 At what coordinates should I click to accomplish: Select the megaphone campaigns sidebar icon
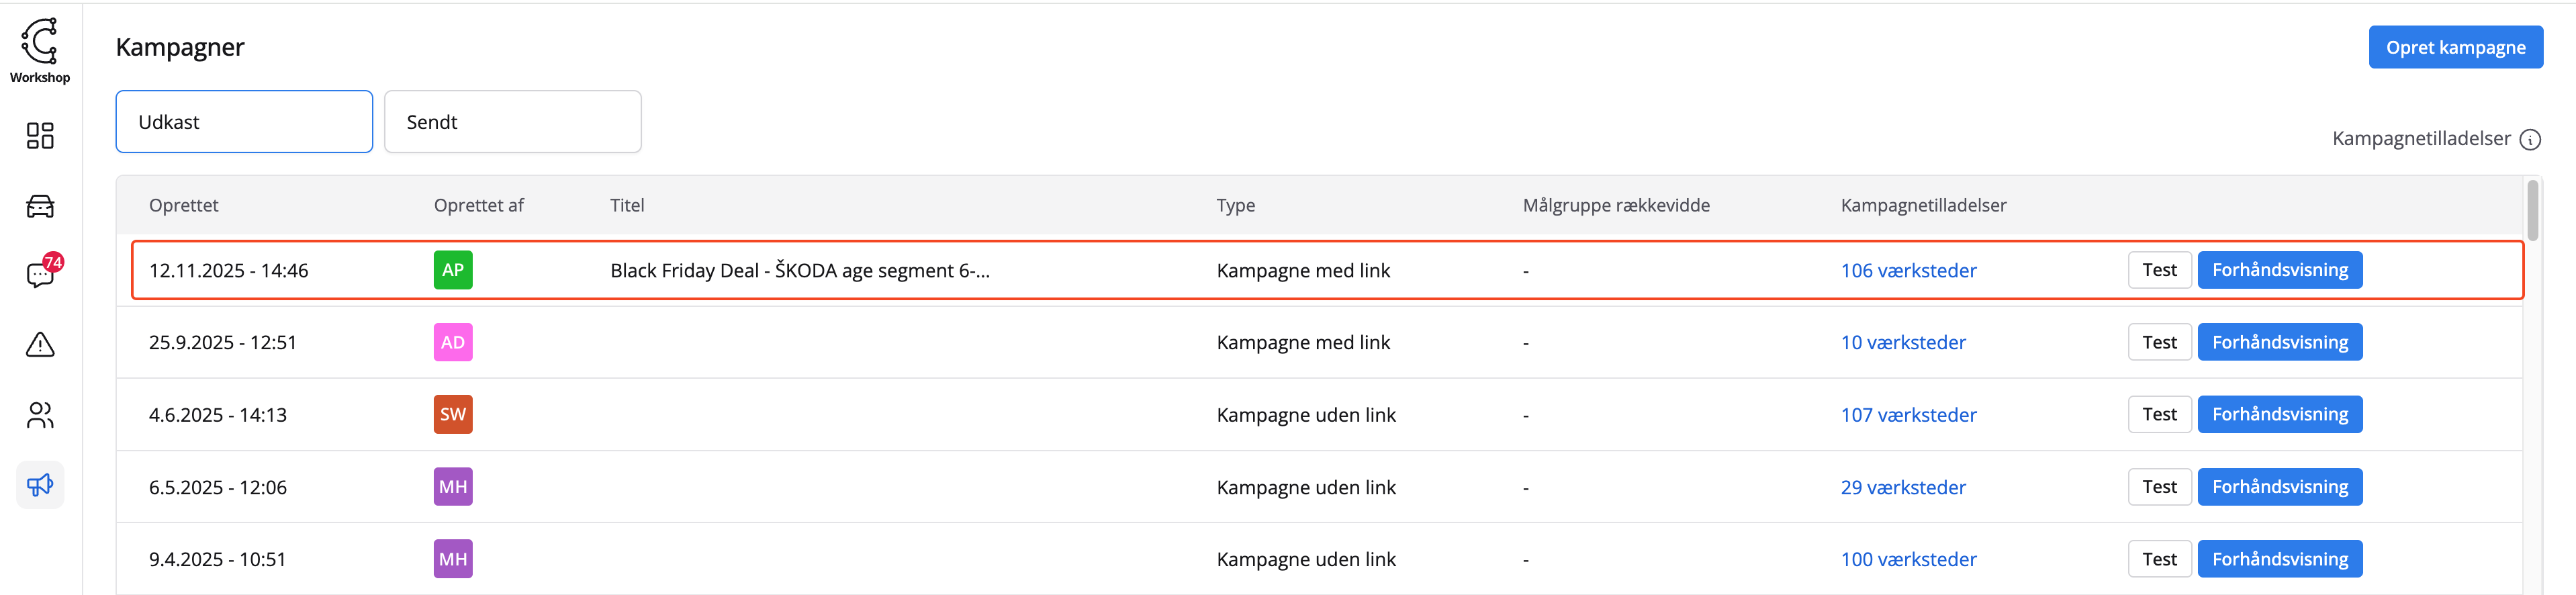[x=40, y=485]
